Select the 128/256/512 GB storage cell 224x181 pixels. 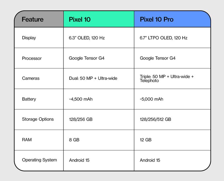click(x=155, y=119)
